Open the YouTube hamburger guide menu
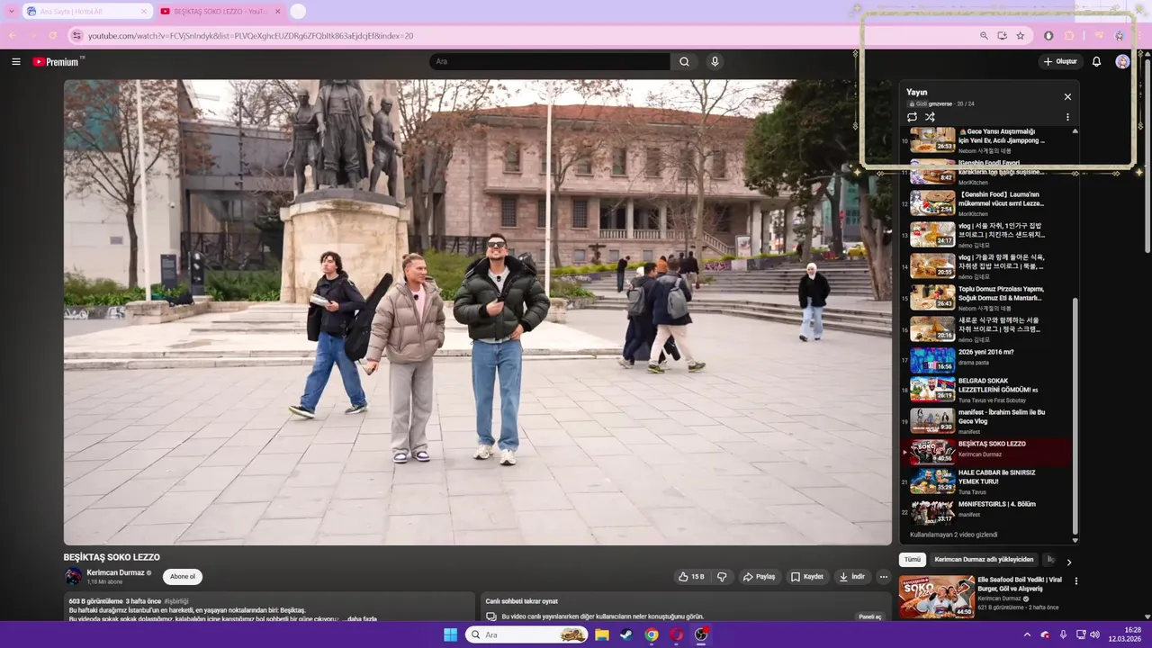 [16, 61]
